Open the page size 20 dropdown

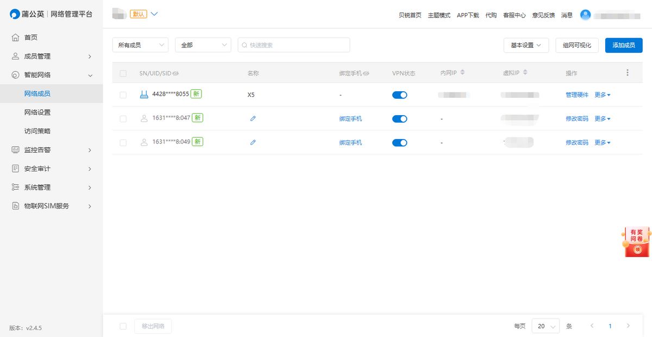546,326
